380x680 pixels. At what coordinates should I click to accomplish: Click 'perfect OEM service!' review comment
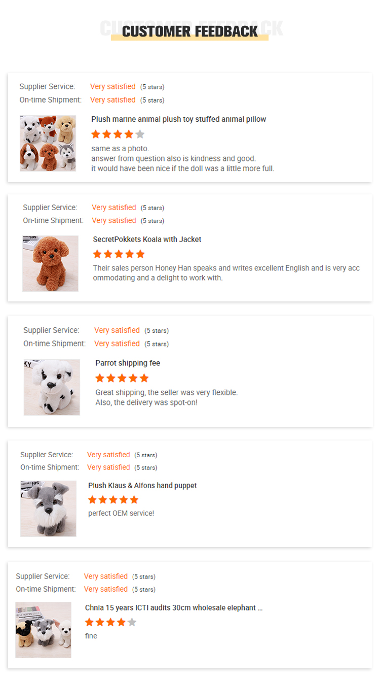click(x=121, y=514)
